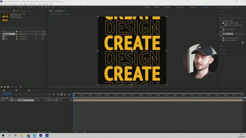Switch to the Default workspace
The image size is (246, 138).
tap(147, 8)
